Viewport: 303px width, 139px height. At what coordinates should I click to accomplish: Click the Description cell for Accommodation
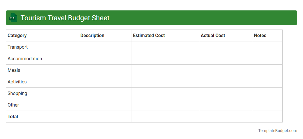point(105,59)
